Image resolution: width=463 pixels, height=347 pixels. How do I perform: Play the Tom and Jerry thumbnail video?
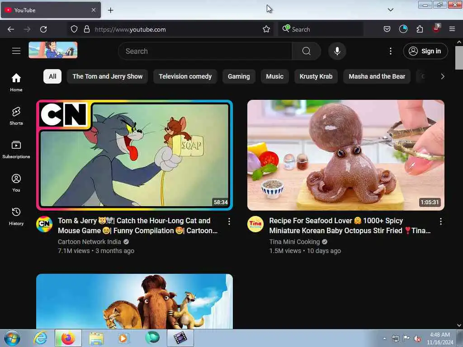134,155
